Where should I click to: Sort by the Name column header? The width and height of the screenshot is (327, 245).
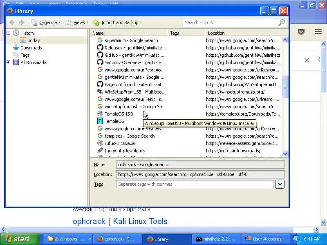coord(129,33)
